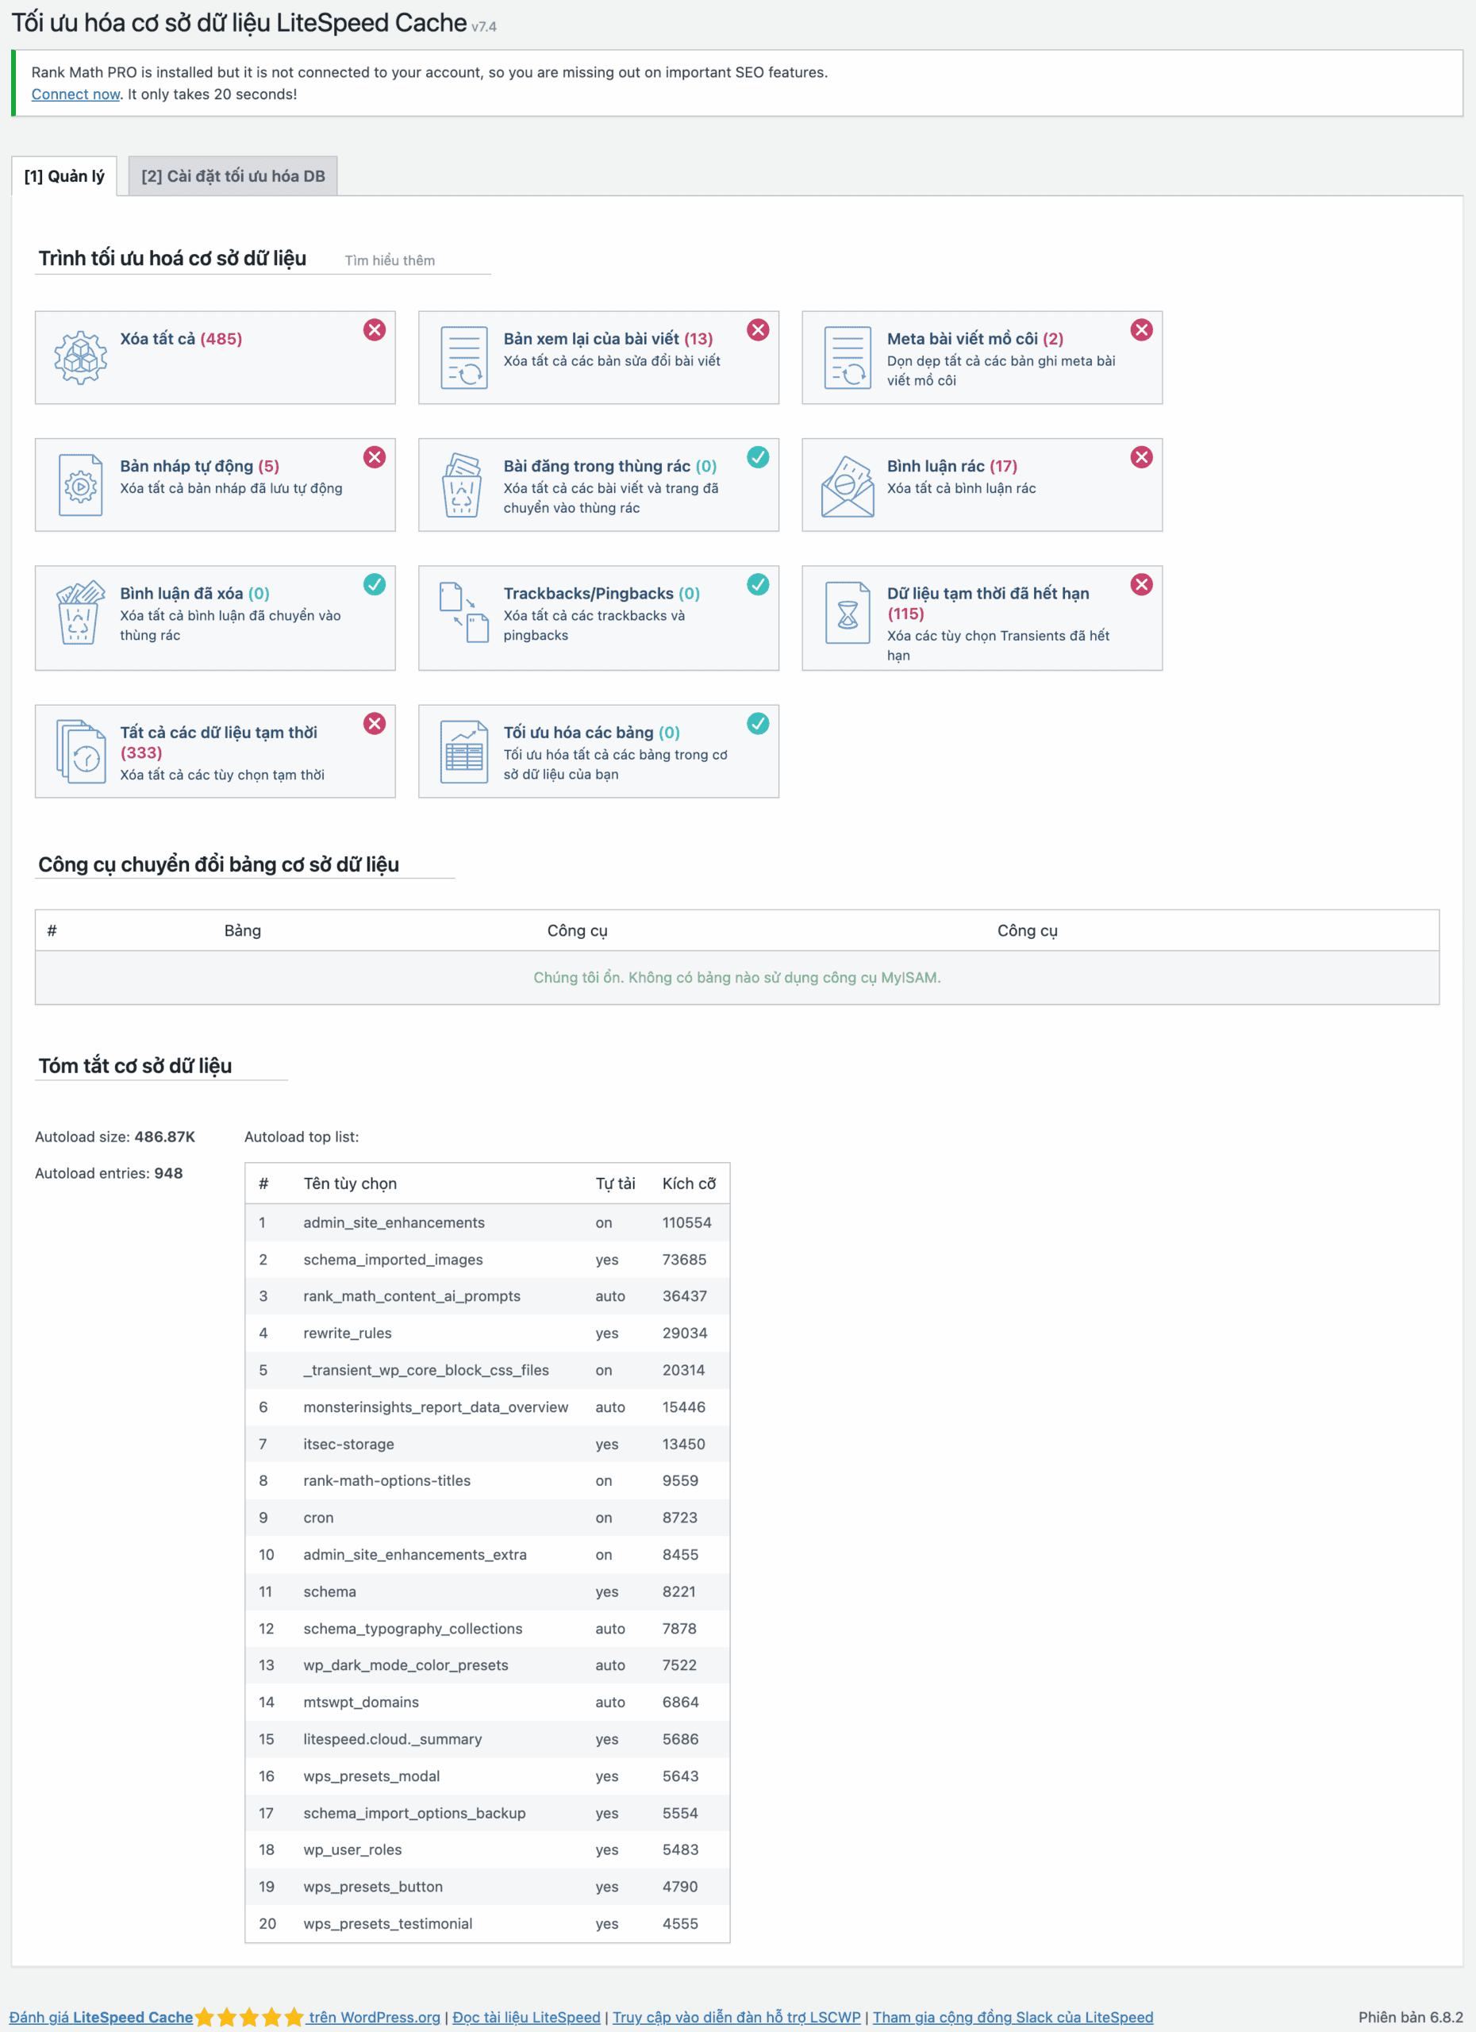Image resolution: width=1476 pixels, height=2032 pixels.
Task: Click the trashed posts bin icon
Action: 462,485
